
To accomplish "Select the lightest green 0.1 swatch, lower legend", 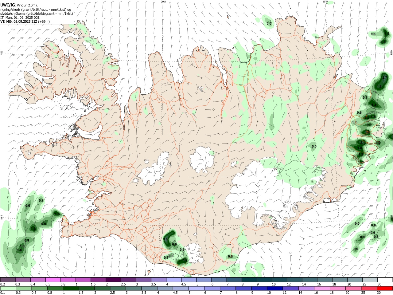I will pyautogui.click(x=8, y=288).
